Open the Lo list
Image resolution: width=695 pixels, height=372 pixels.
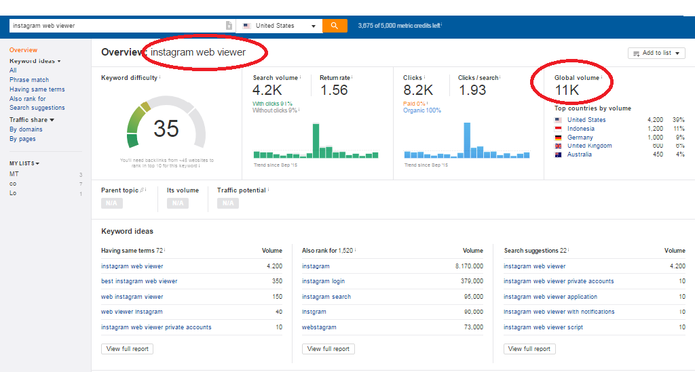(13, 193)
